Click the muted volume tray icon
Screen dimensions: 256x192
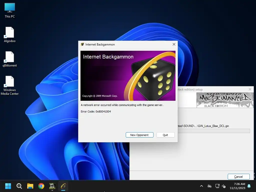pos(224,186)
